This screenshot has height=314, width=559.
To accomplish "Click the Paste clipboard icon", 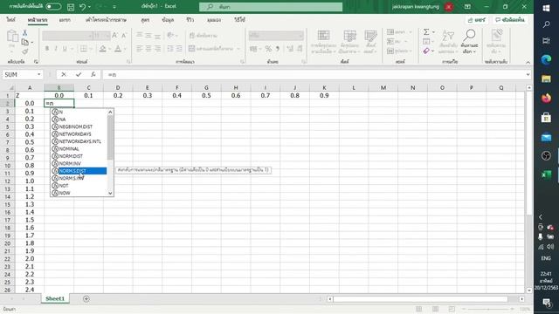I will click(12, 37).
